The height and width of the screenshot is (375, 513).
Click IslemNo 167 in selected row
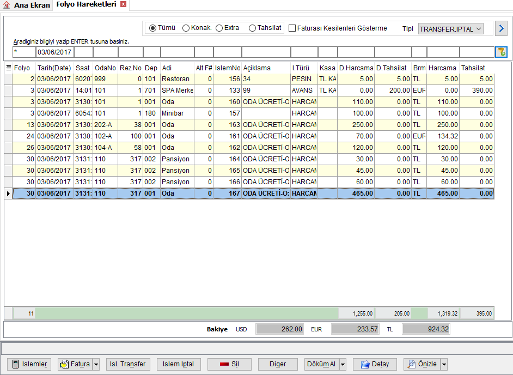(228, 193)
